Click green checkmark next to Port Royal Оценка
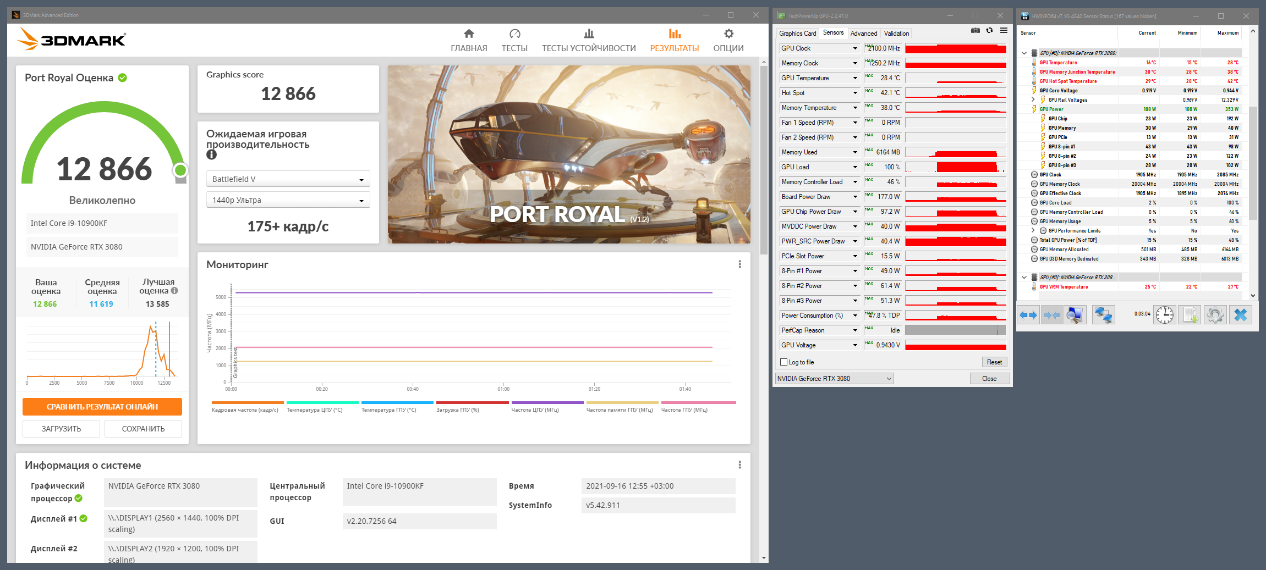 coord(123,78)
